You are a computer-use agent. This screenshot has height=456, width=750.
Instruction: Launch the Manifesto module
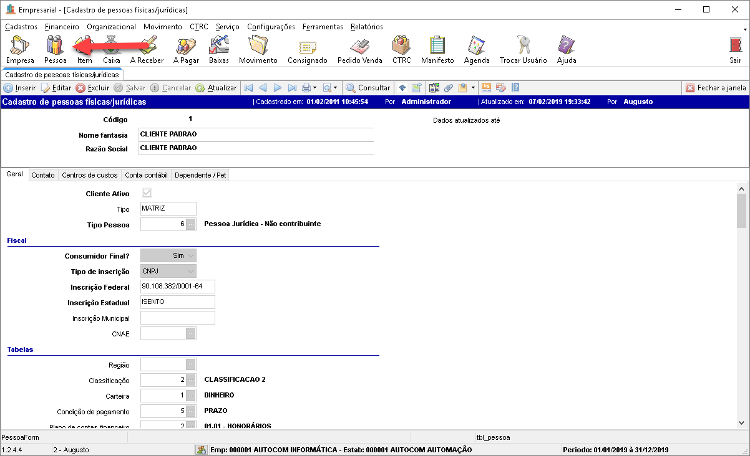click(x=437, y=49)
